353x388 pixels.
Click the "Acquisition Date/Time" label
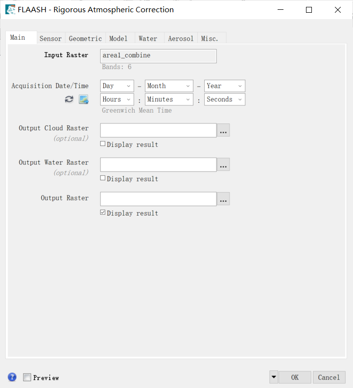(x=50, y=86)
